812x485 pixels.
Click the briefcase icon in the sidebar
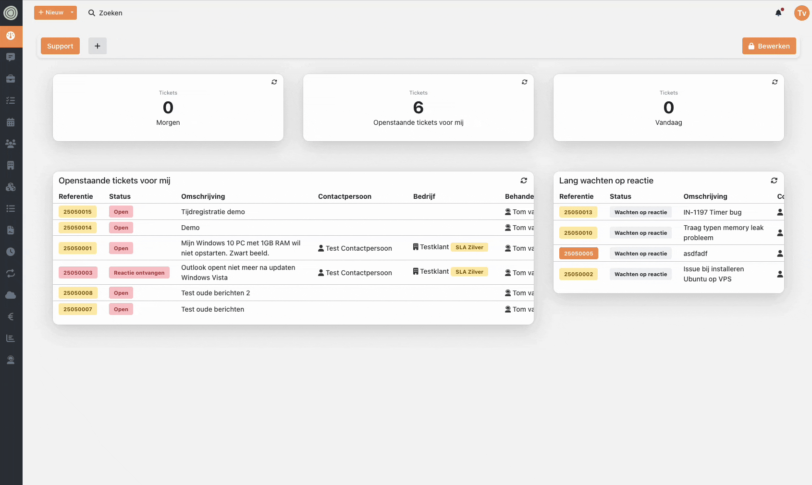click(x=11, y=79)
